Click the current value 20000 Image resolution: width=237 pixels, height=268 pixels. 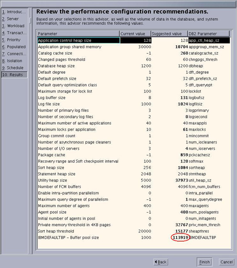tap(145, 231)
